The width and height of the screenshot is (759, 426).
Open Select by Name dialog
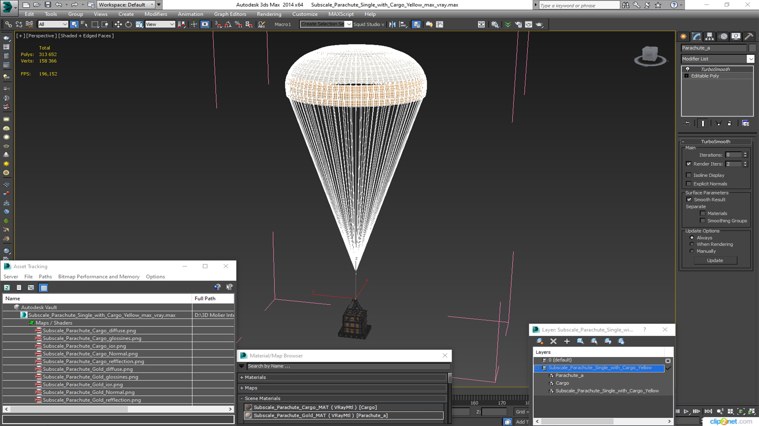click(x=84, y=24)
